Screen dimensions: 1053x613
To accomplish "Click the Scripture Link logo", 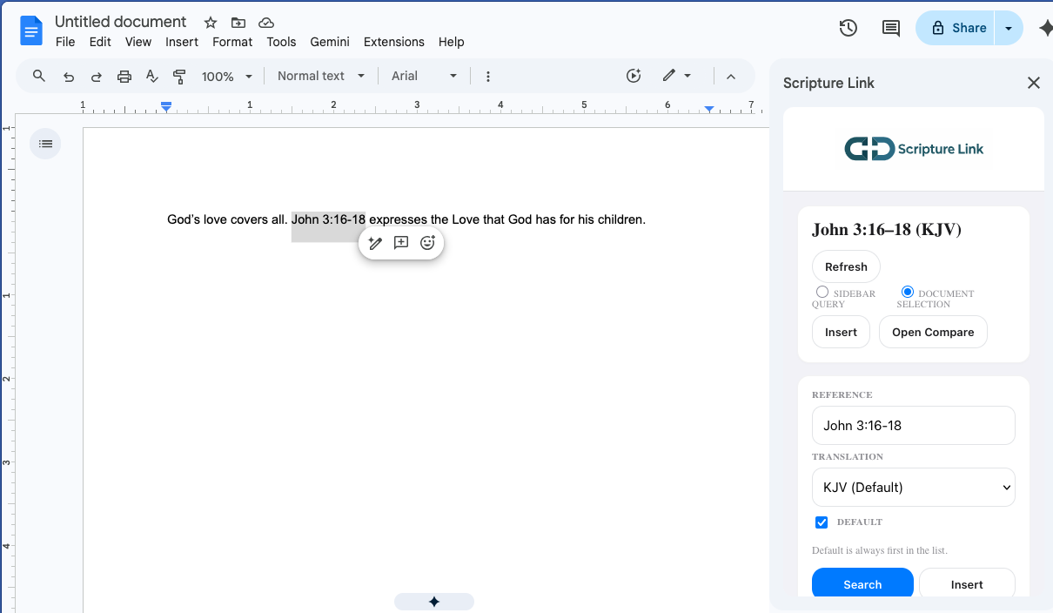I will pos(914,149).
